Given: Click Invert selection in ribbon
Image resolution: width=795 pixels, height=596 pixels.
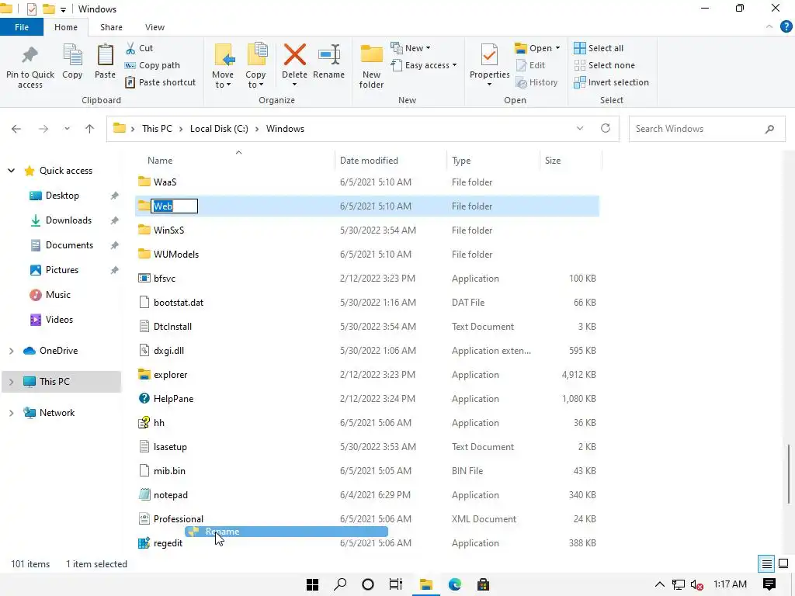Looking at the screenshot, I should tap(612, 82).
